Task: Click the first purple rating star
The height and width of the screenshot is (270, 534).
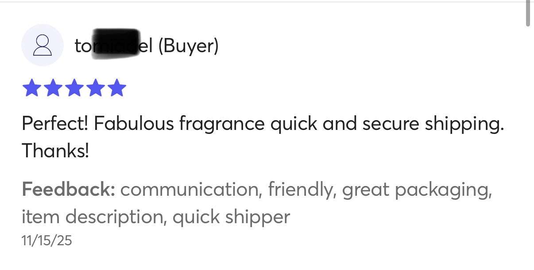Action: point(31,88)
